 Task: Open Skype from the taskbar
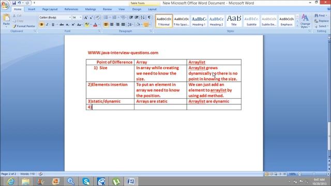click(86, 181)
